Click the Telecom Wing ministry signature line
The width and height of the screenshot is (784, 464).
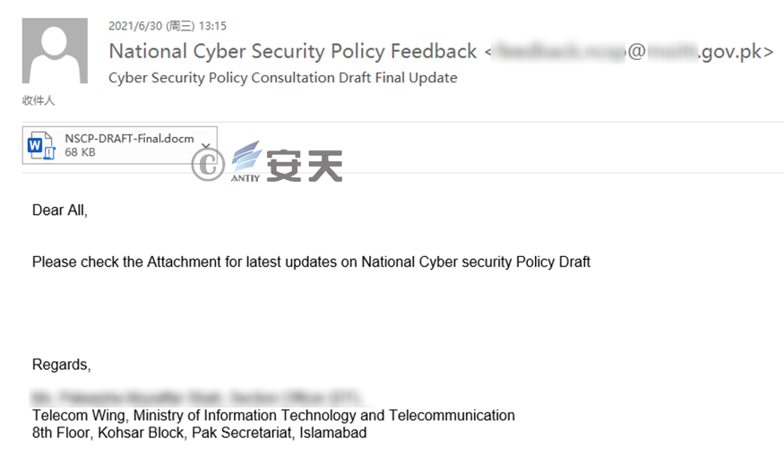point(273,416)
